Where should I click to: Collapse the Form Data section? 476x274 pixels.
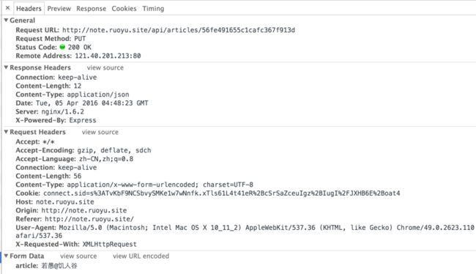6,256
